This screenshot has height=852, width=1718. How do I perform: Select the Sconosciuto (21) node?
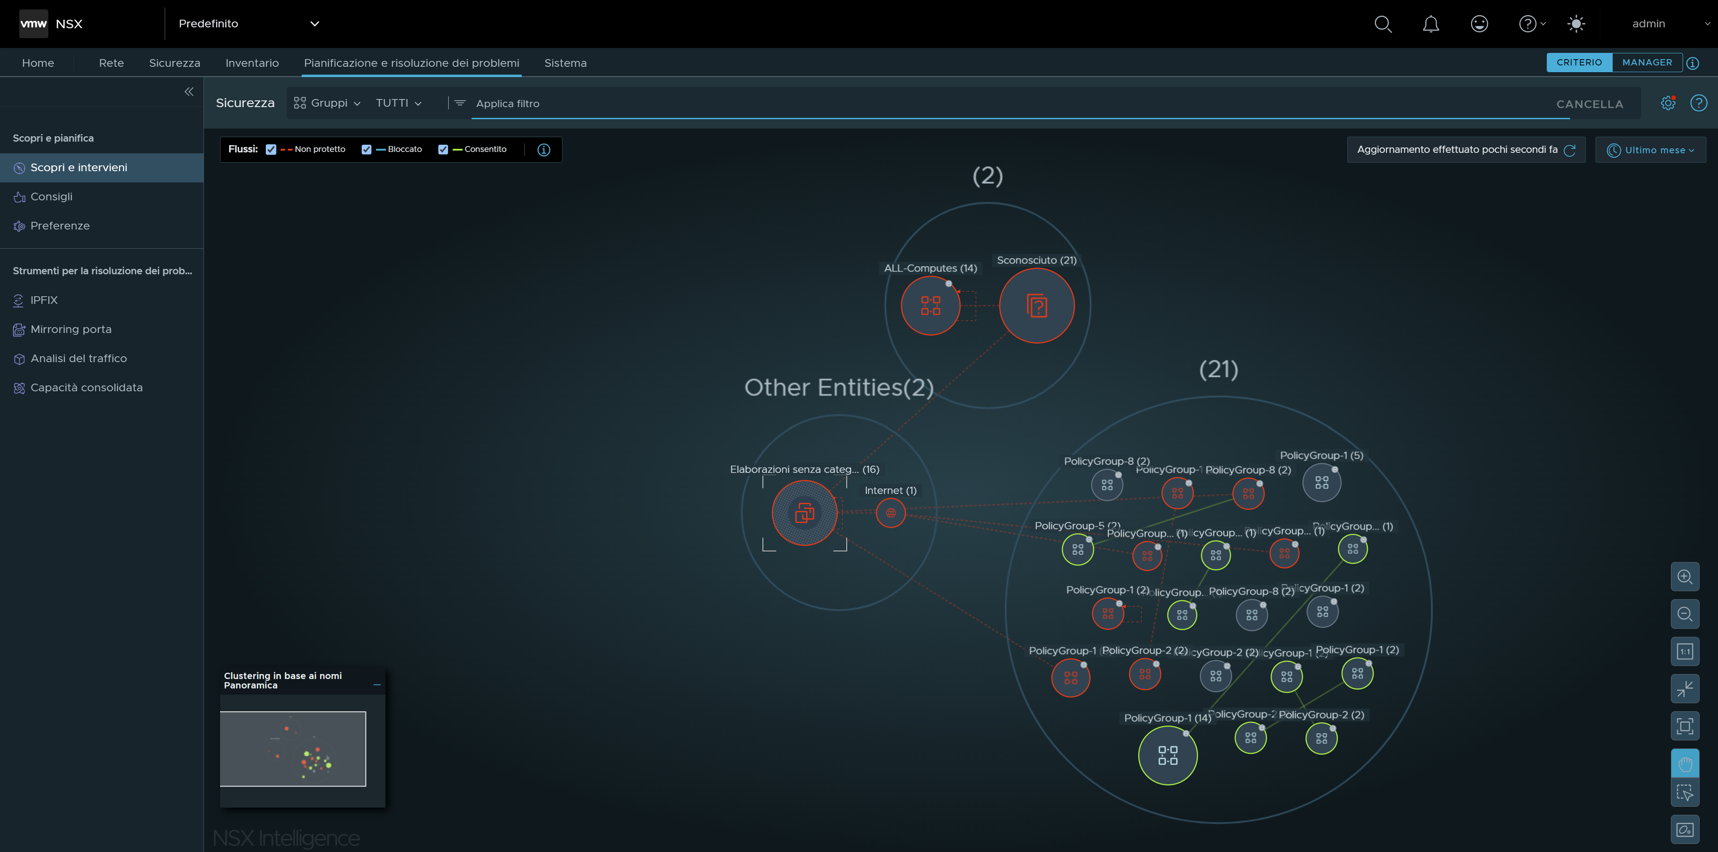1037,306
